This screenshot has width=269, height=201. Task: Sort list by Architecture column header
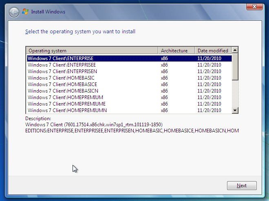coord(176,51)
